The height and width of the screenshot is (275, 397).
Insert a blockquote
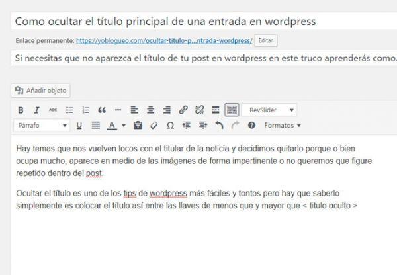(x=102, y=110)
